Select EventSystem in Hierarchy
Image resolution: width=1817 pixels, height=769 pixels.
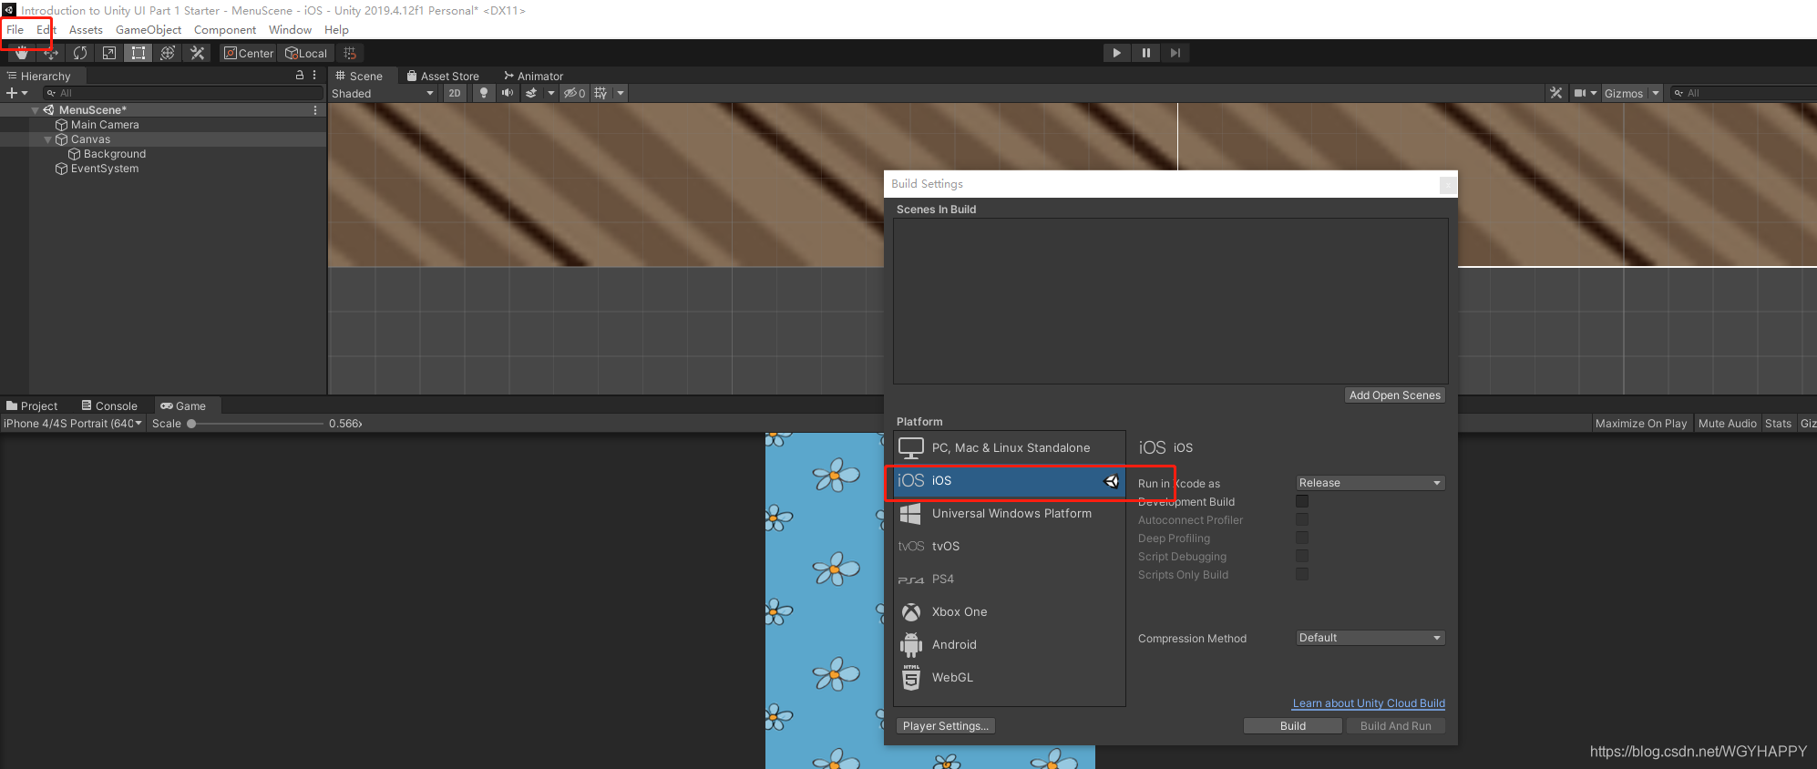pos(105,169)
